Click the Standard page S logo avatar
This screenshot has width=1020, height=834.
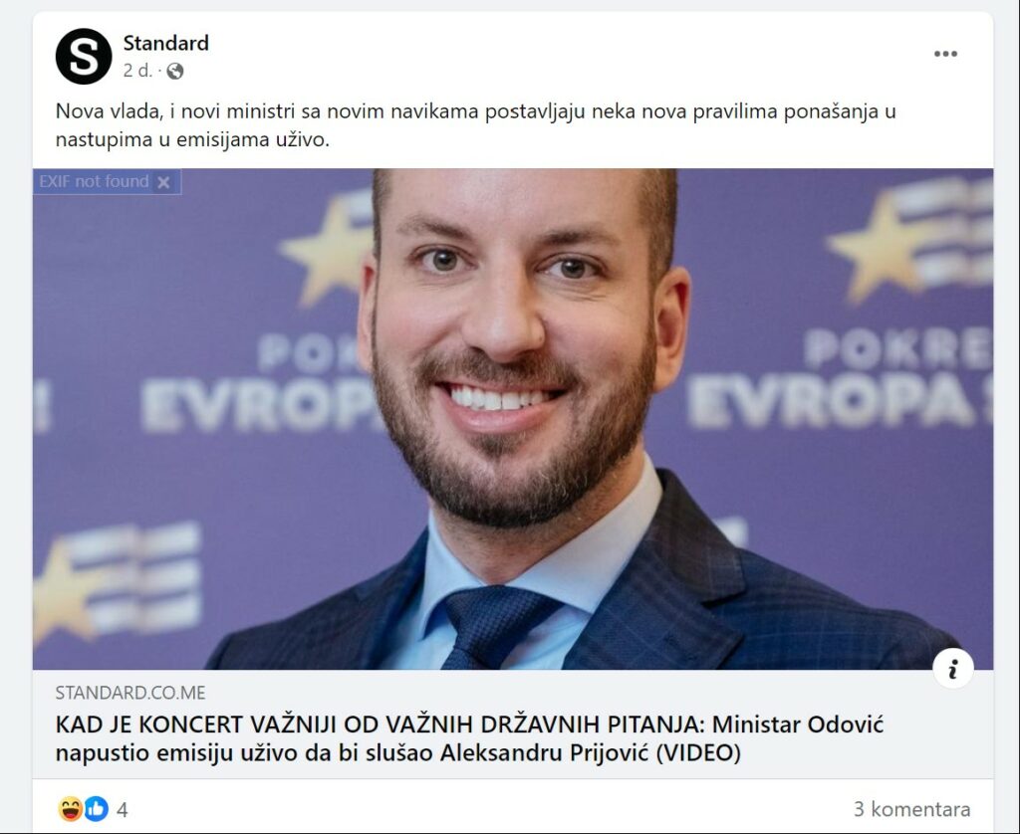click(84, 56)
